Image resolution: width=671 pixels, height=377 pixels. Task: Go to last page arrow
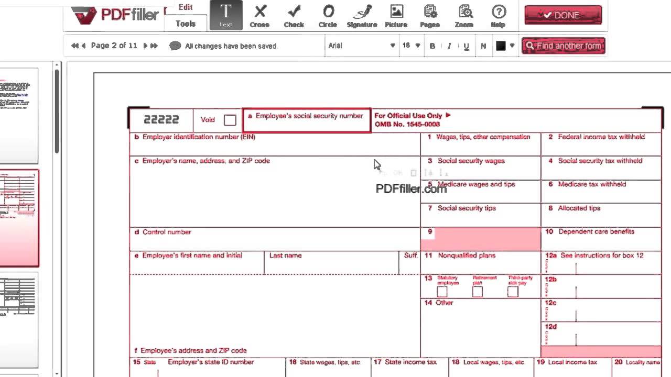(154, 46)
